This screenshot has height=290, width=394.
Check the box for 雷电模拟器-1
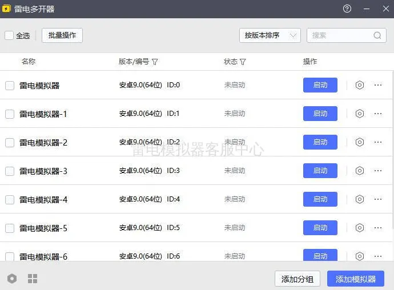[10, 114]
